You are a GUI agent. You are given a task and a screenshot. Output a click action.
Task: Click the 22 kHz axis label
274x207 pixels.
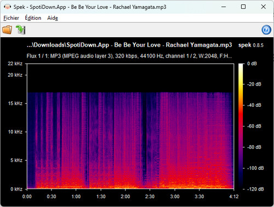pos(15,64)
